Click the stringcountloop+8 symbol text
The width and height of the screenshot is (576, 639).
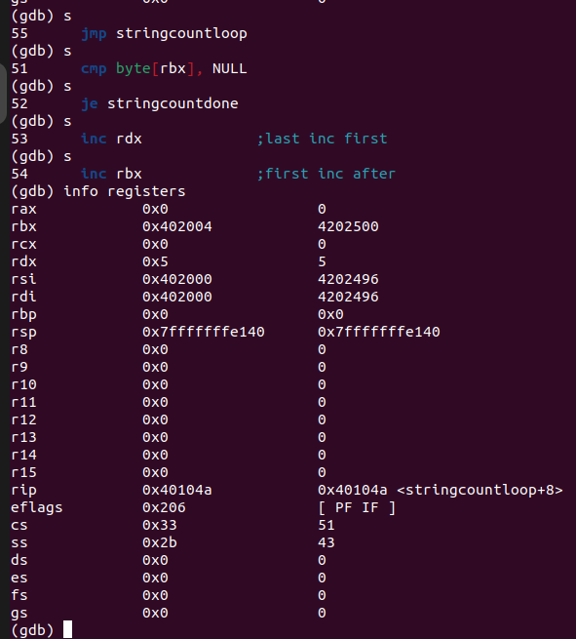pyautogui.click(x=480, y=490)
